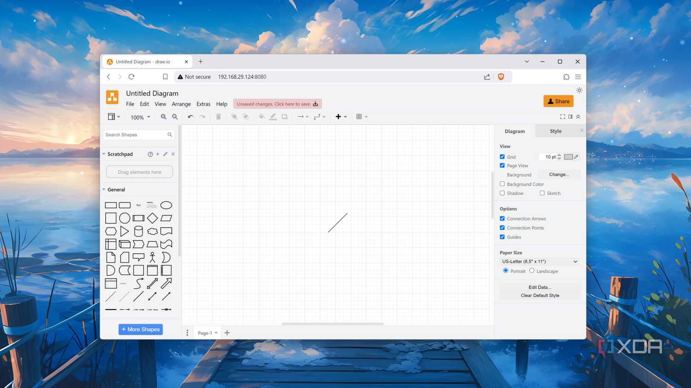Pick the bidirectional block arrow shape
Screen dimensions: 691x388
tap(152, 283)
